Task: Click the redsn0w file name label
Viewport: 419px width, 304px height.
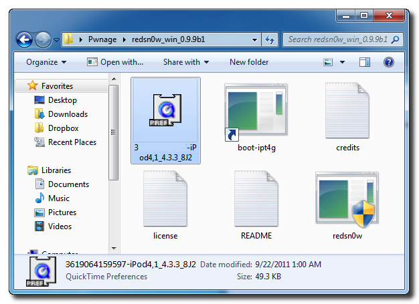Action: click(x=347, y=236)
